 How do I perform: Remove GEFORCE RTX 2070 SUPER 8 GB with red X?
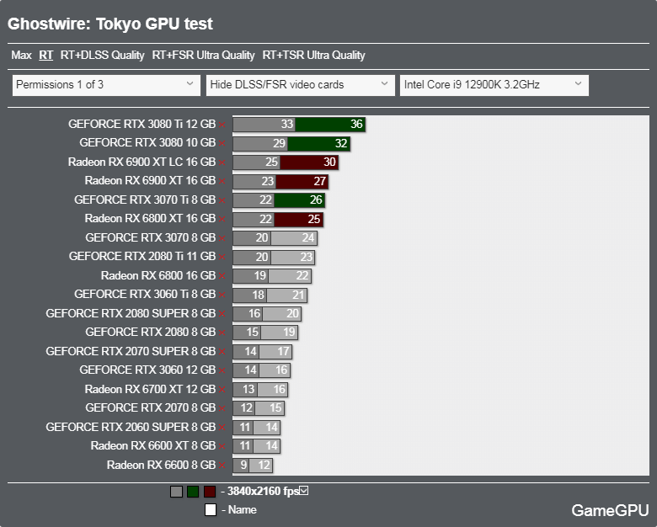(x=222, y=351)
